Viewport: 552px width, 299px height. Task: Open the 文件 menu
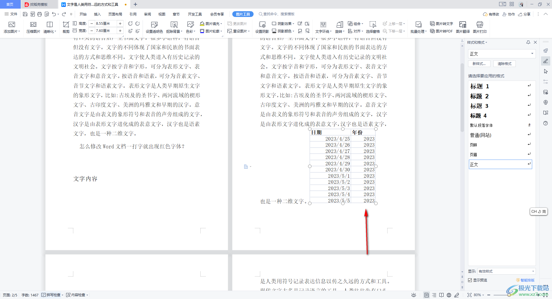coord(11,14)
